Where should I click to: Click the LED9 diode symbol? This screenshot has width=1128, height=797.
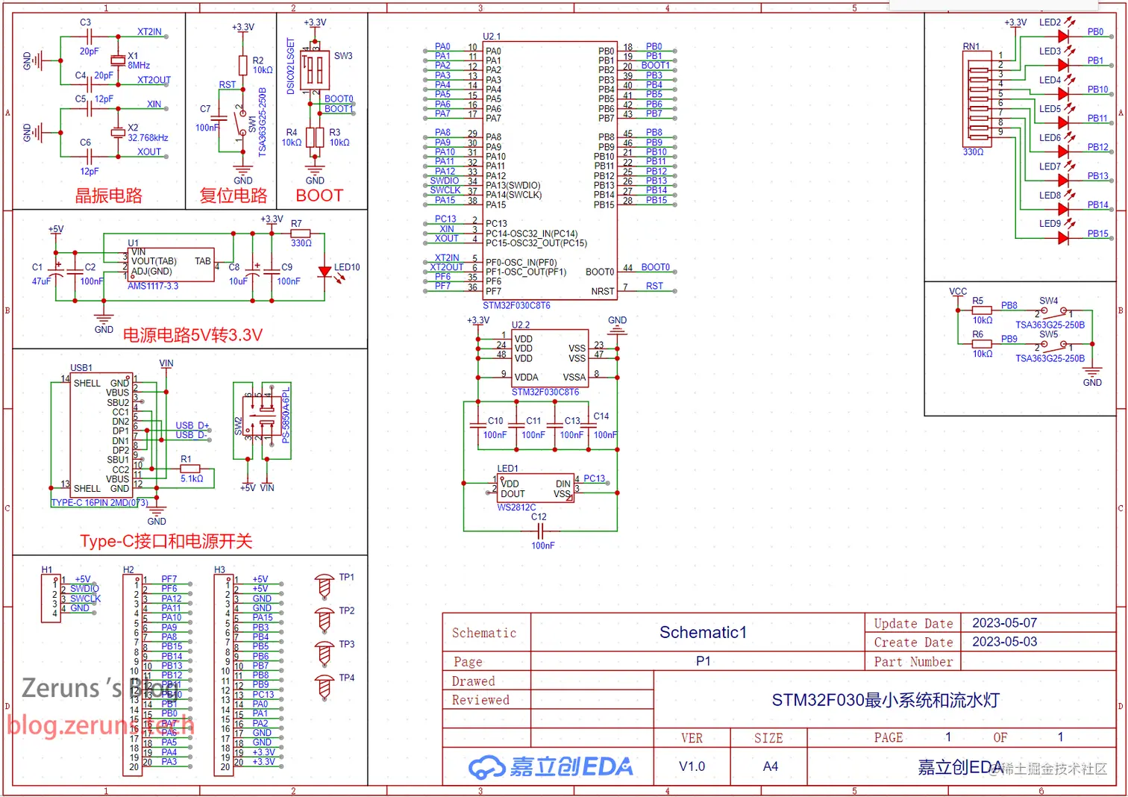1063,238
